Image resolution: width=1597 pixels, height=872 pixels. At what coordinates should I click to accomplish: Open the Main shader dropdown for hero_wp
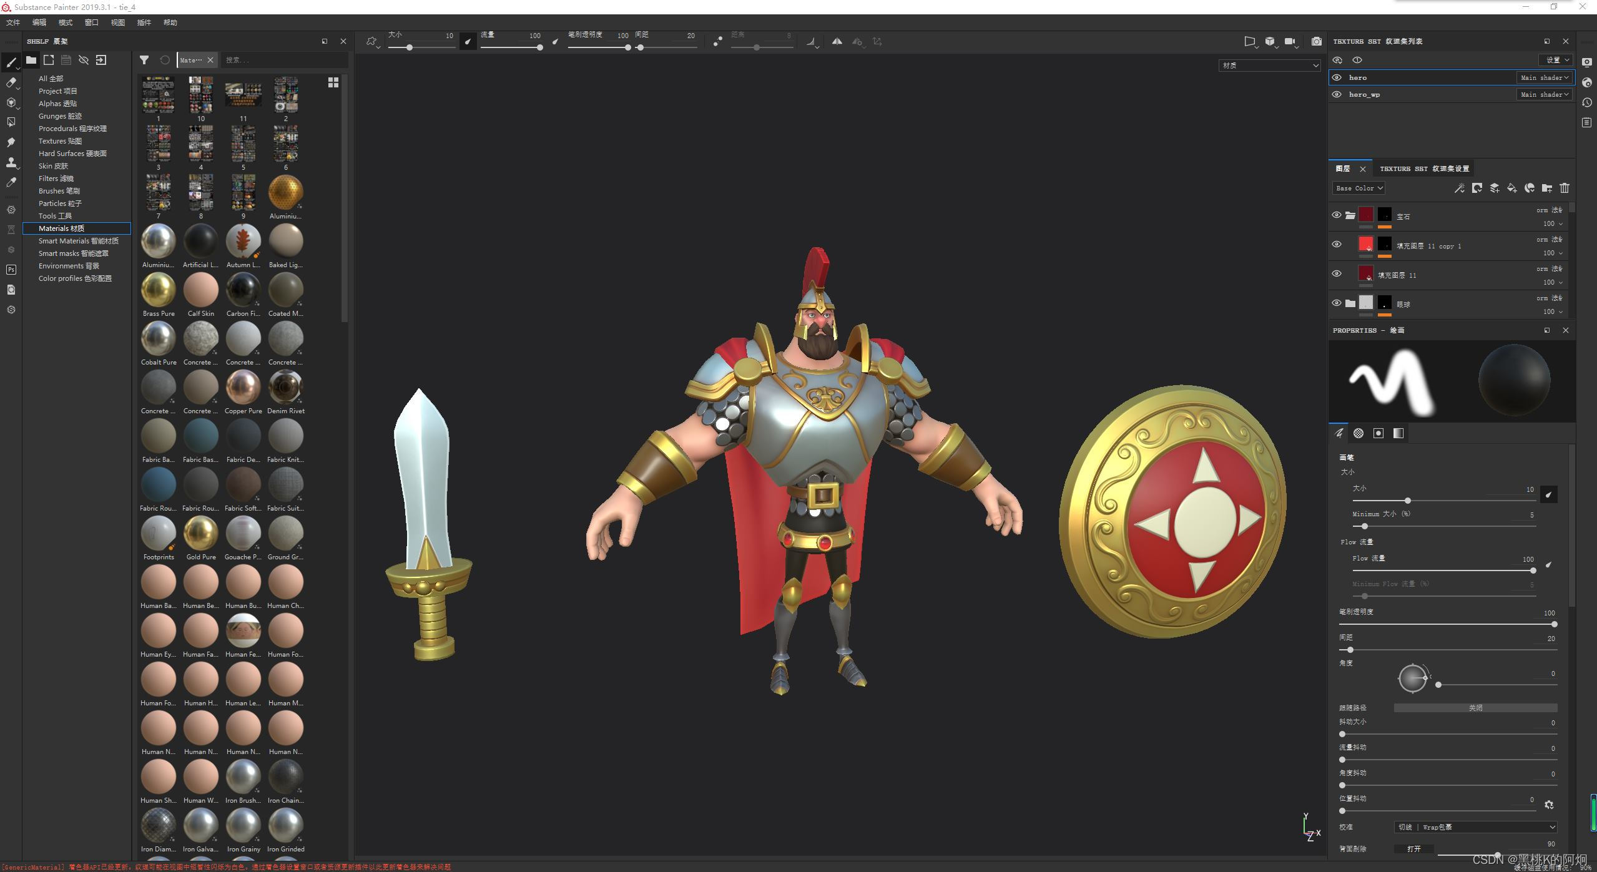pyautogui.click(x=1544, y=95)
